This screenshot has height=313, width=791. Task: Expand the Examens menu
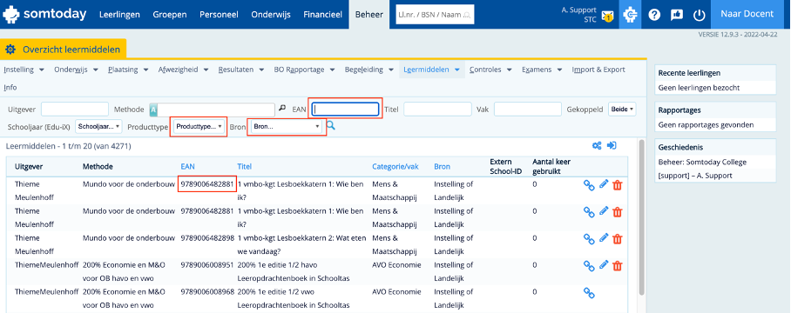(542, 70)
